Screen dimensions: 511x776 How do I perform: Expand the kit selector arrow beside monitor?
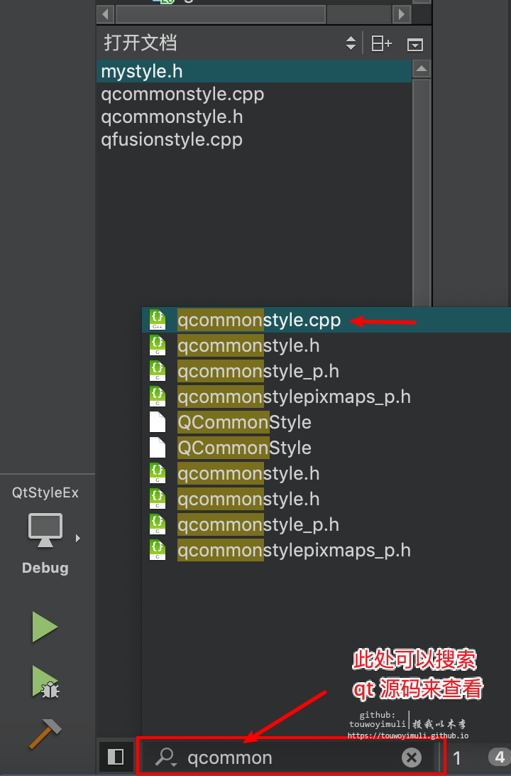click(77, 538)
